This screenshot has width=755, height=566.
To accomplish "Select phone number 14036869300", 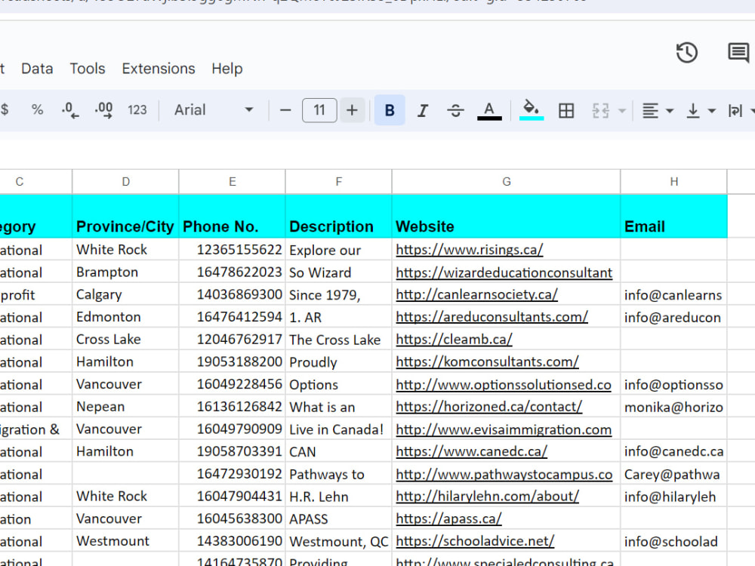I will [x=232, y=294].
